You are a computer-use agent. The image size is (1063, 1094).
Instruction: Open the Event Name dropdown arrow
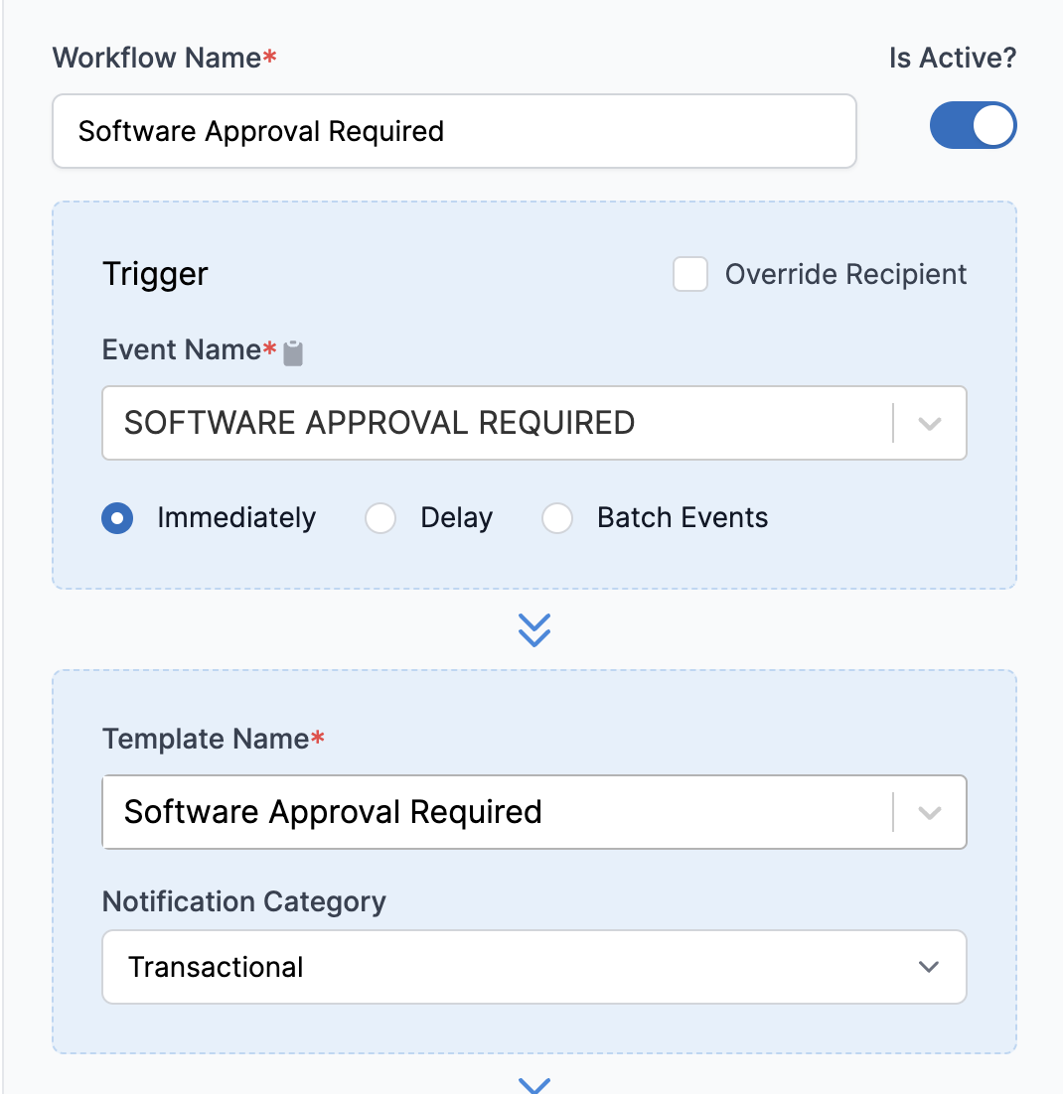930,424
